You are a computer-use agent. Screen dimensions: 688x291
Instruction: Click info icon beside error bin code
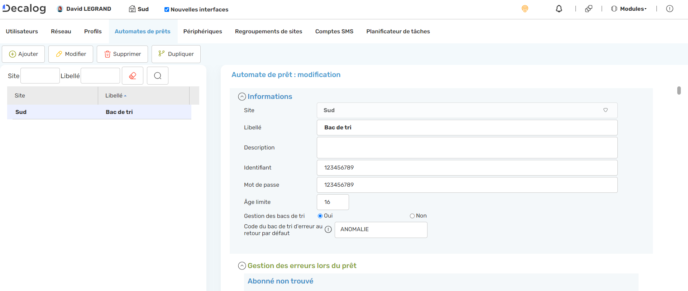pos(328,230)
